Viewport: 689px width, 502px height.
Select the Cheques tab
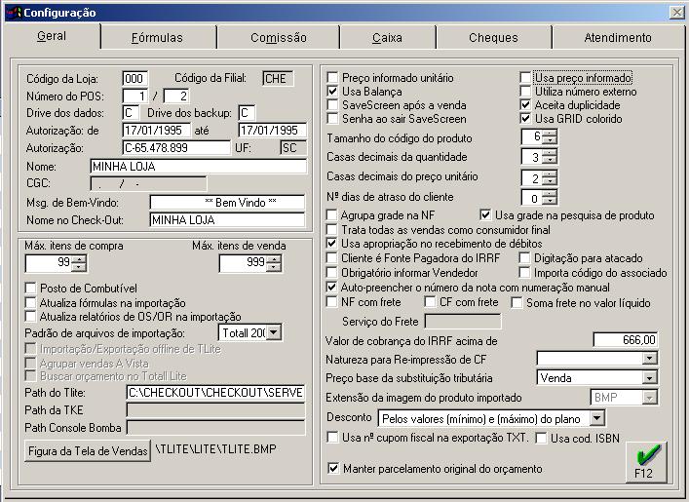(x=493, y=38)
